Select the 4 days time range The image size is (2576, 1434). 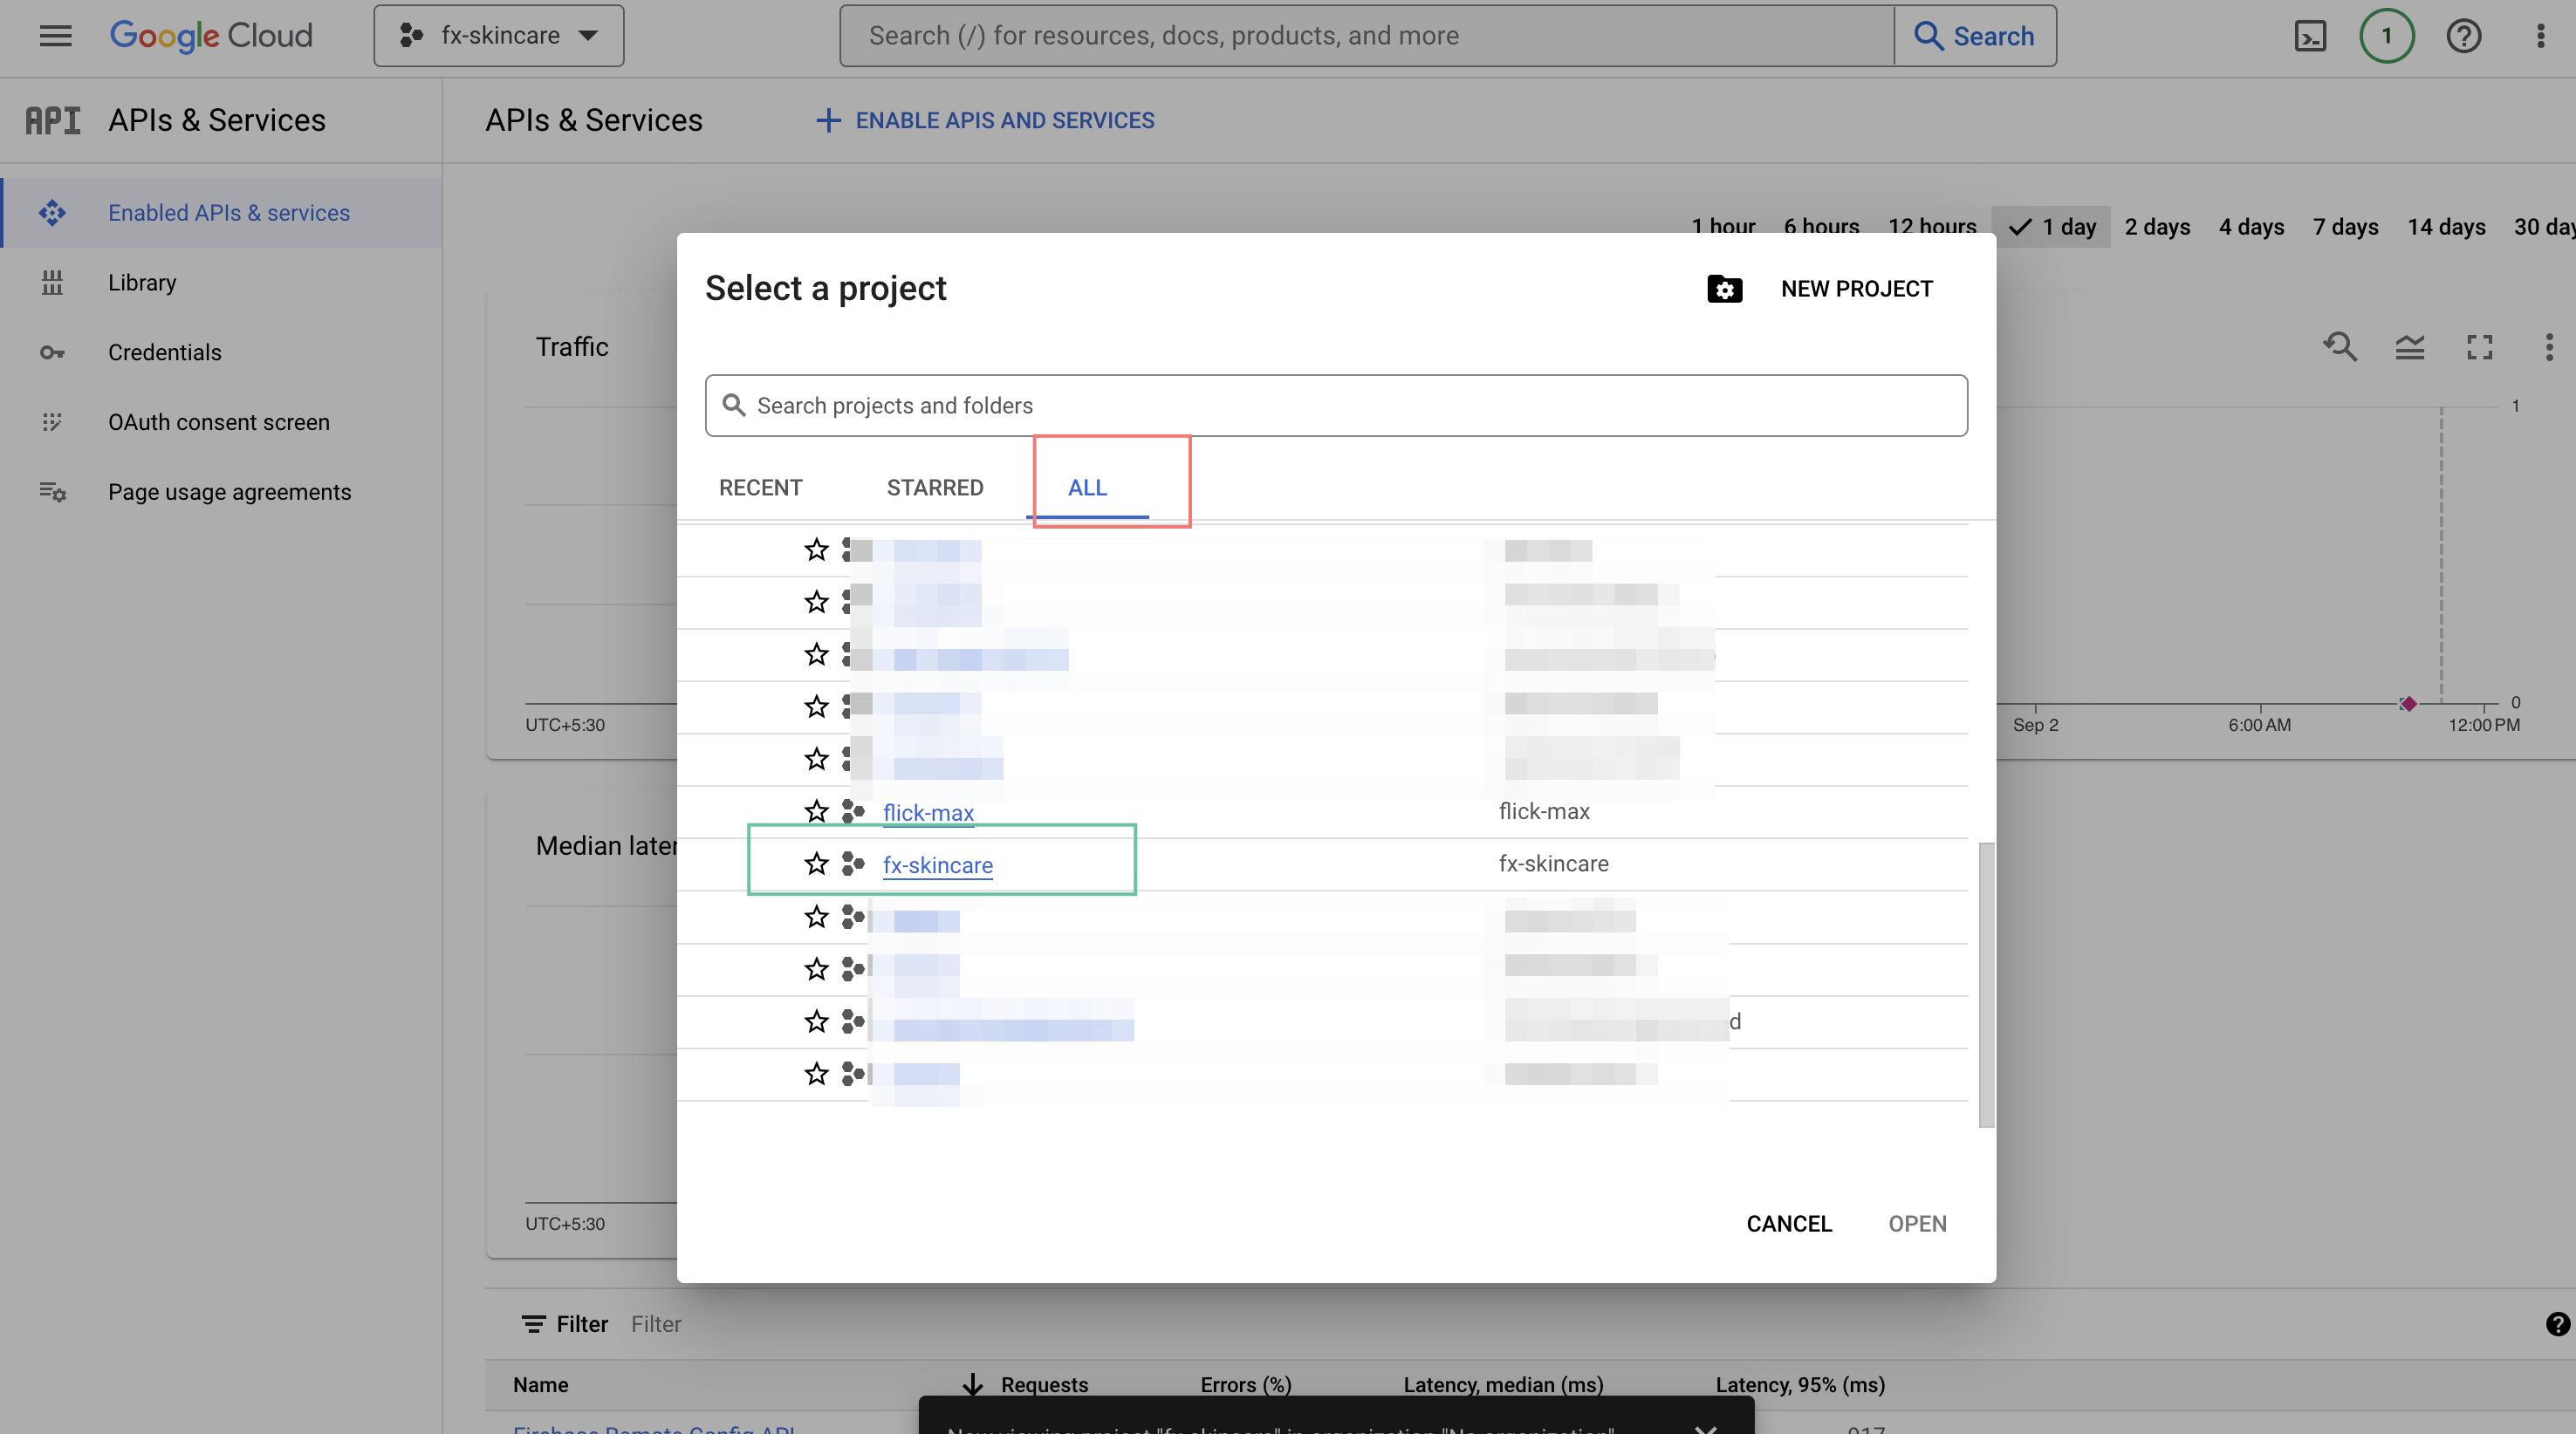[x=2251, y=227]
